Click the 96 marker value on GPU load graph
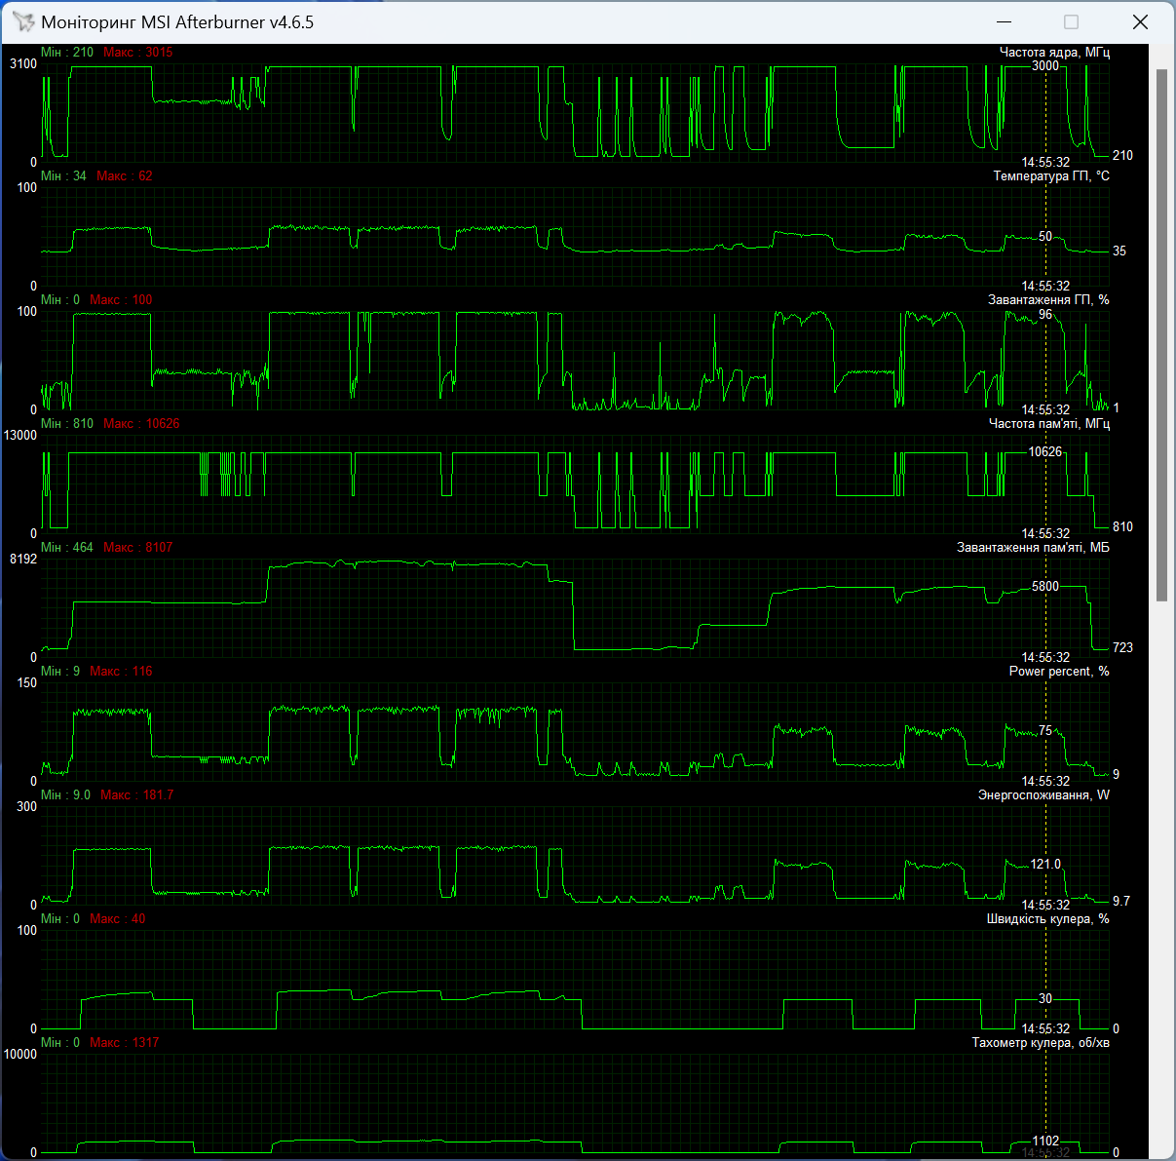This screenshot has width=1176, height=1161. [x=1045, y=315]
